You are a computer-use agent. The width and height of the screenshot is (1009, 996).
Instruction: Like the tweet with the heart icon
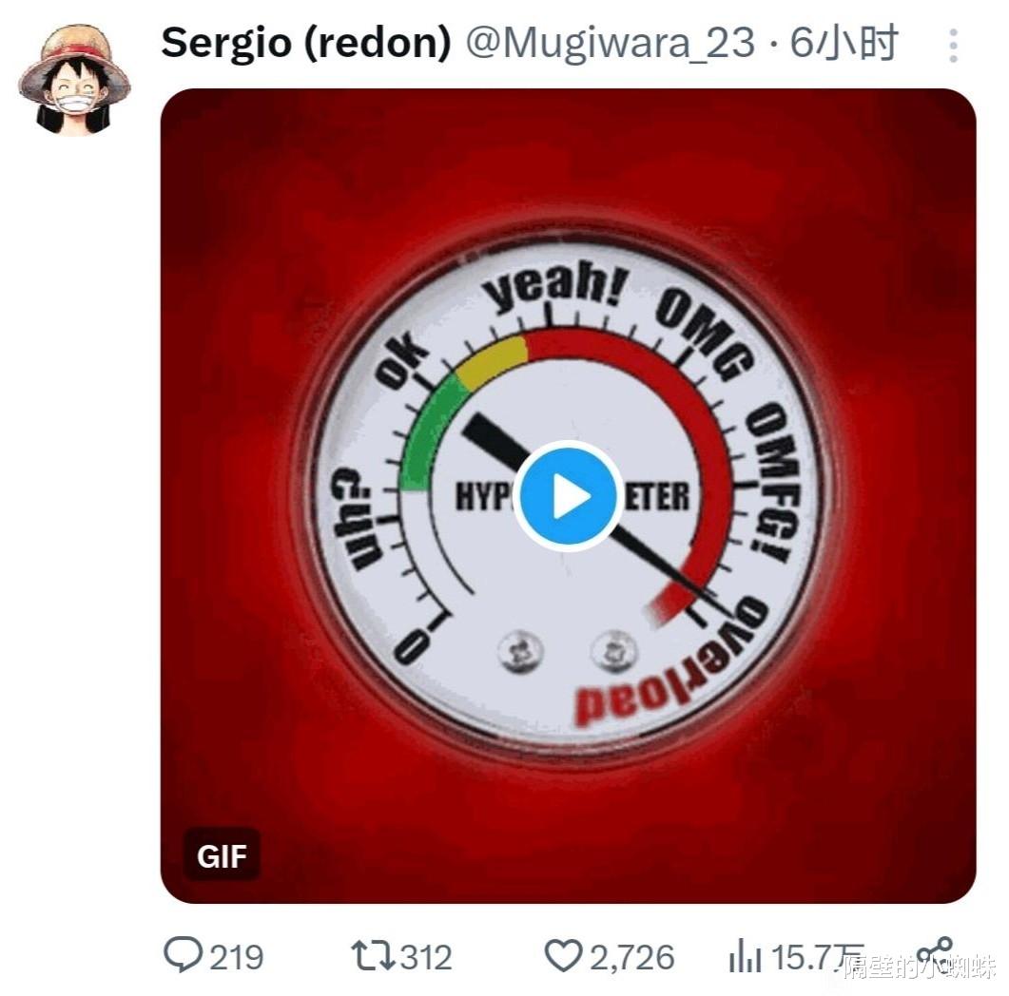pos(564,955)
